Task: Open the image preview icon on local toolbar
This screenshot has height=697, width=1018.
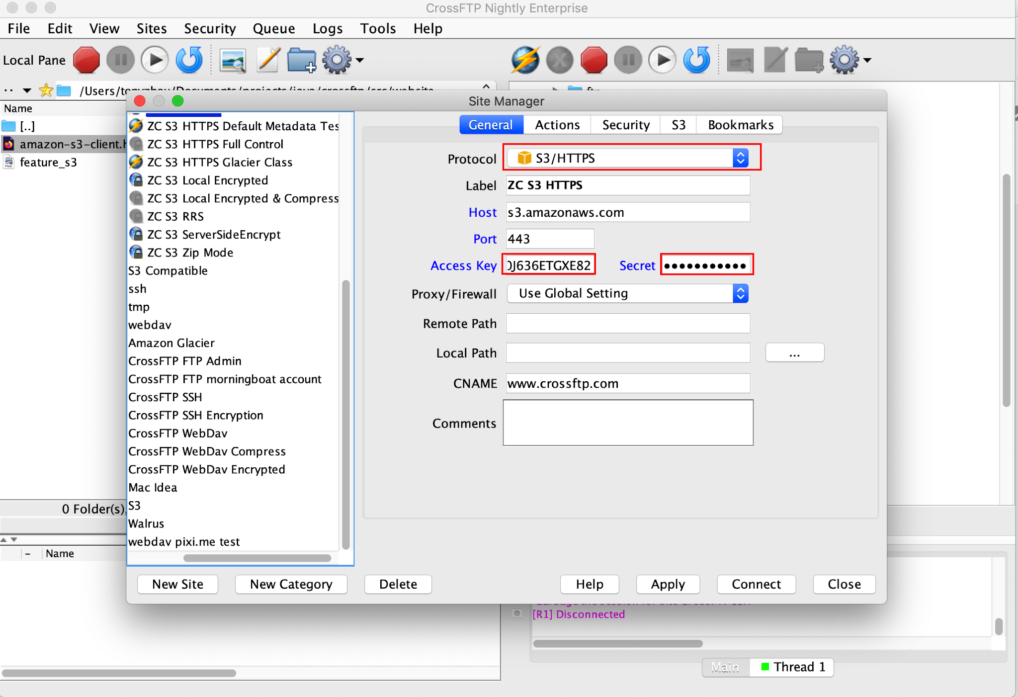Action: (233, 60)
